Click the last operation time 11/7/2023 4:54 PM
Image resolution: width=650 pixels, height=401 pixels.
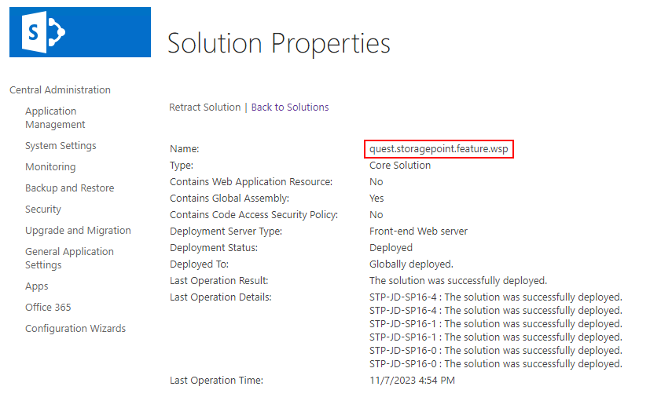coord(412,381)
